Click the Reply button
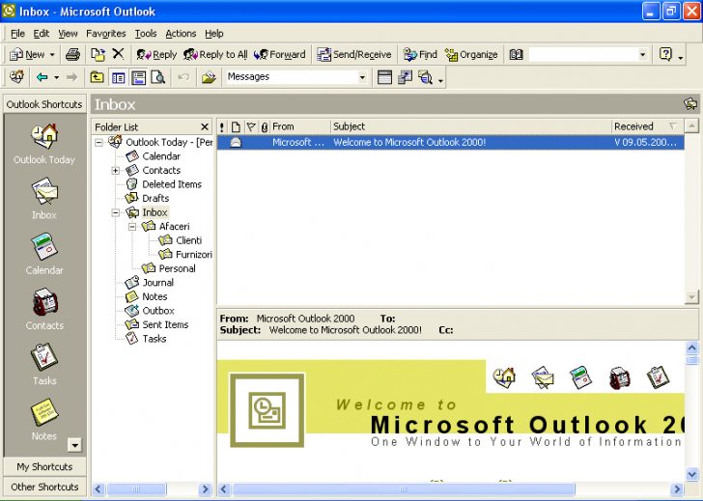Screen dimensions: 703x501 click(156, 55)
